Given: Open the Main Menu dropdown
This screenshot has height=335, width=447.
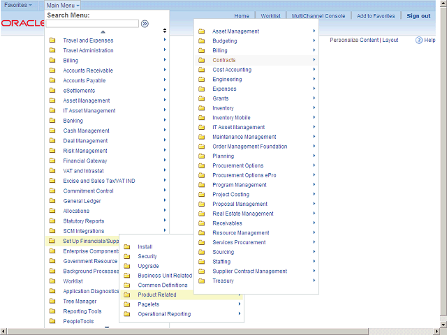Looking at the screenshot, I should 63,5.
